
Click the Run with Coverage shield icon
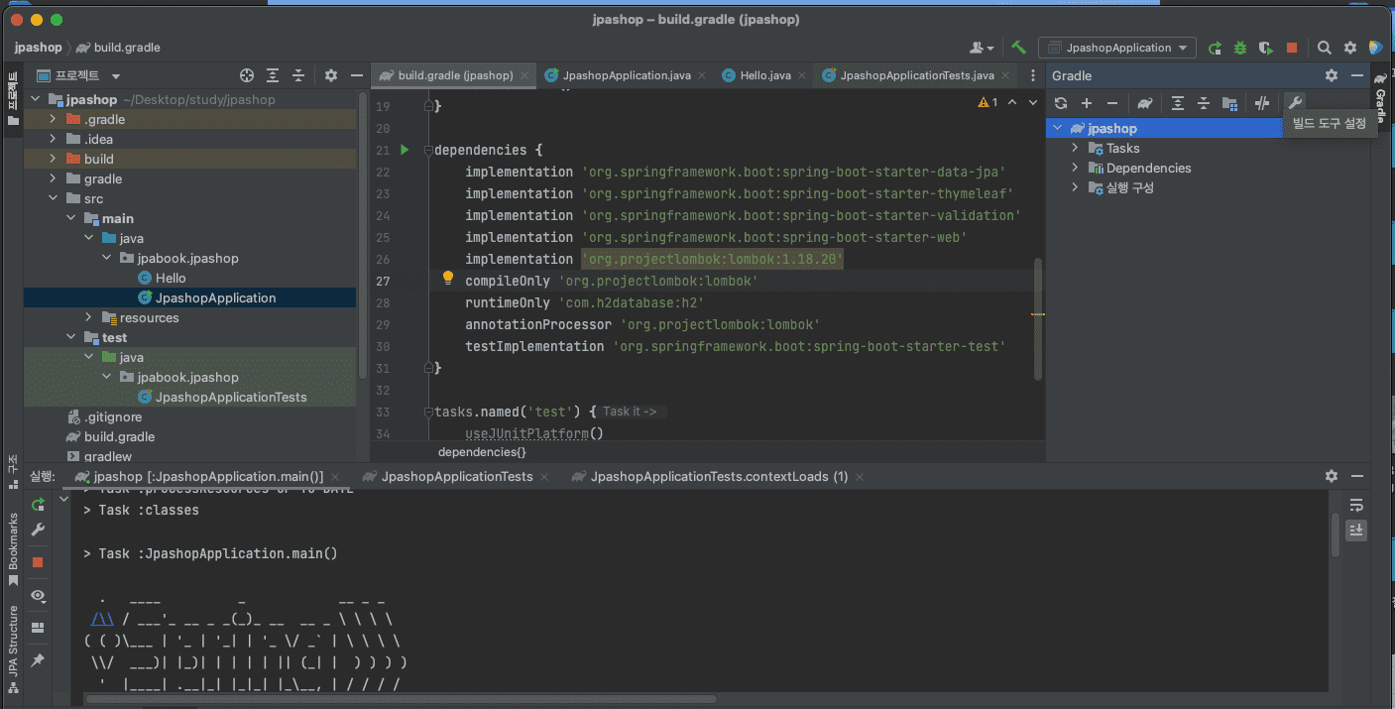click(x=1265, y=48)
